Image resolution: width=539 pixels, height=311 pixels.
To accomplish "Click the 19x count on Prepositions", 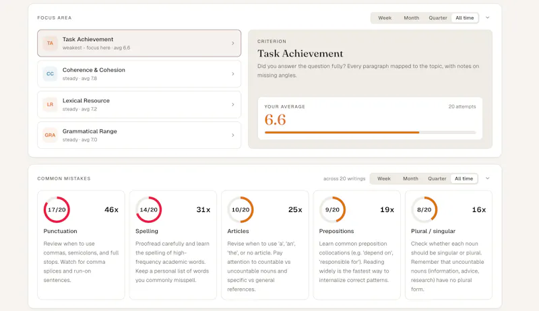I will [387, 209].
